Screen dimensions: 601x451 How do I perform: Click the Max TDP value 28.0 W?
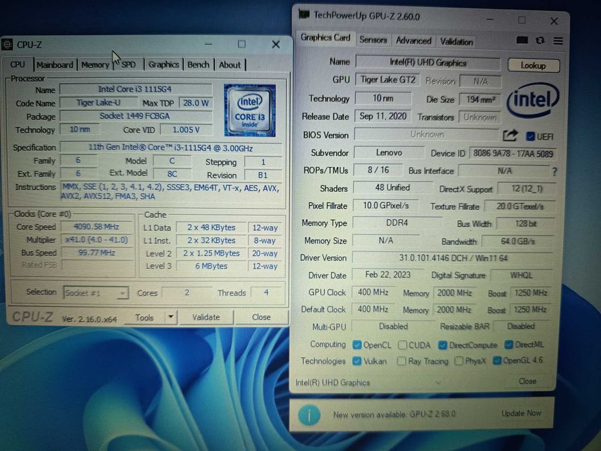(x=196, y=103)
